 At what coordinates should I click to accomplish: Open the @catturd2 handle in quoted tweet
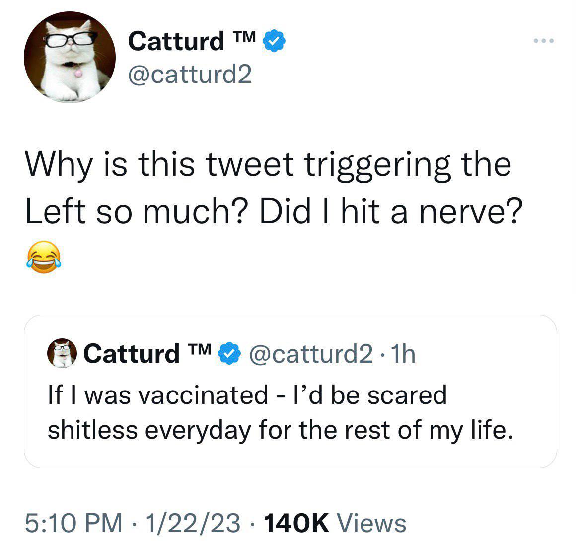coord(311,354)
